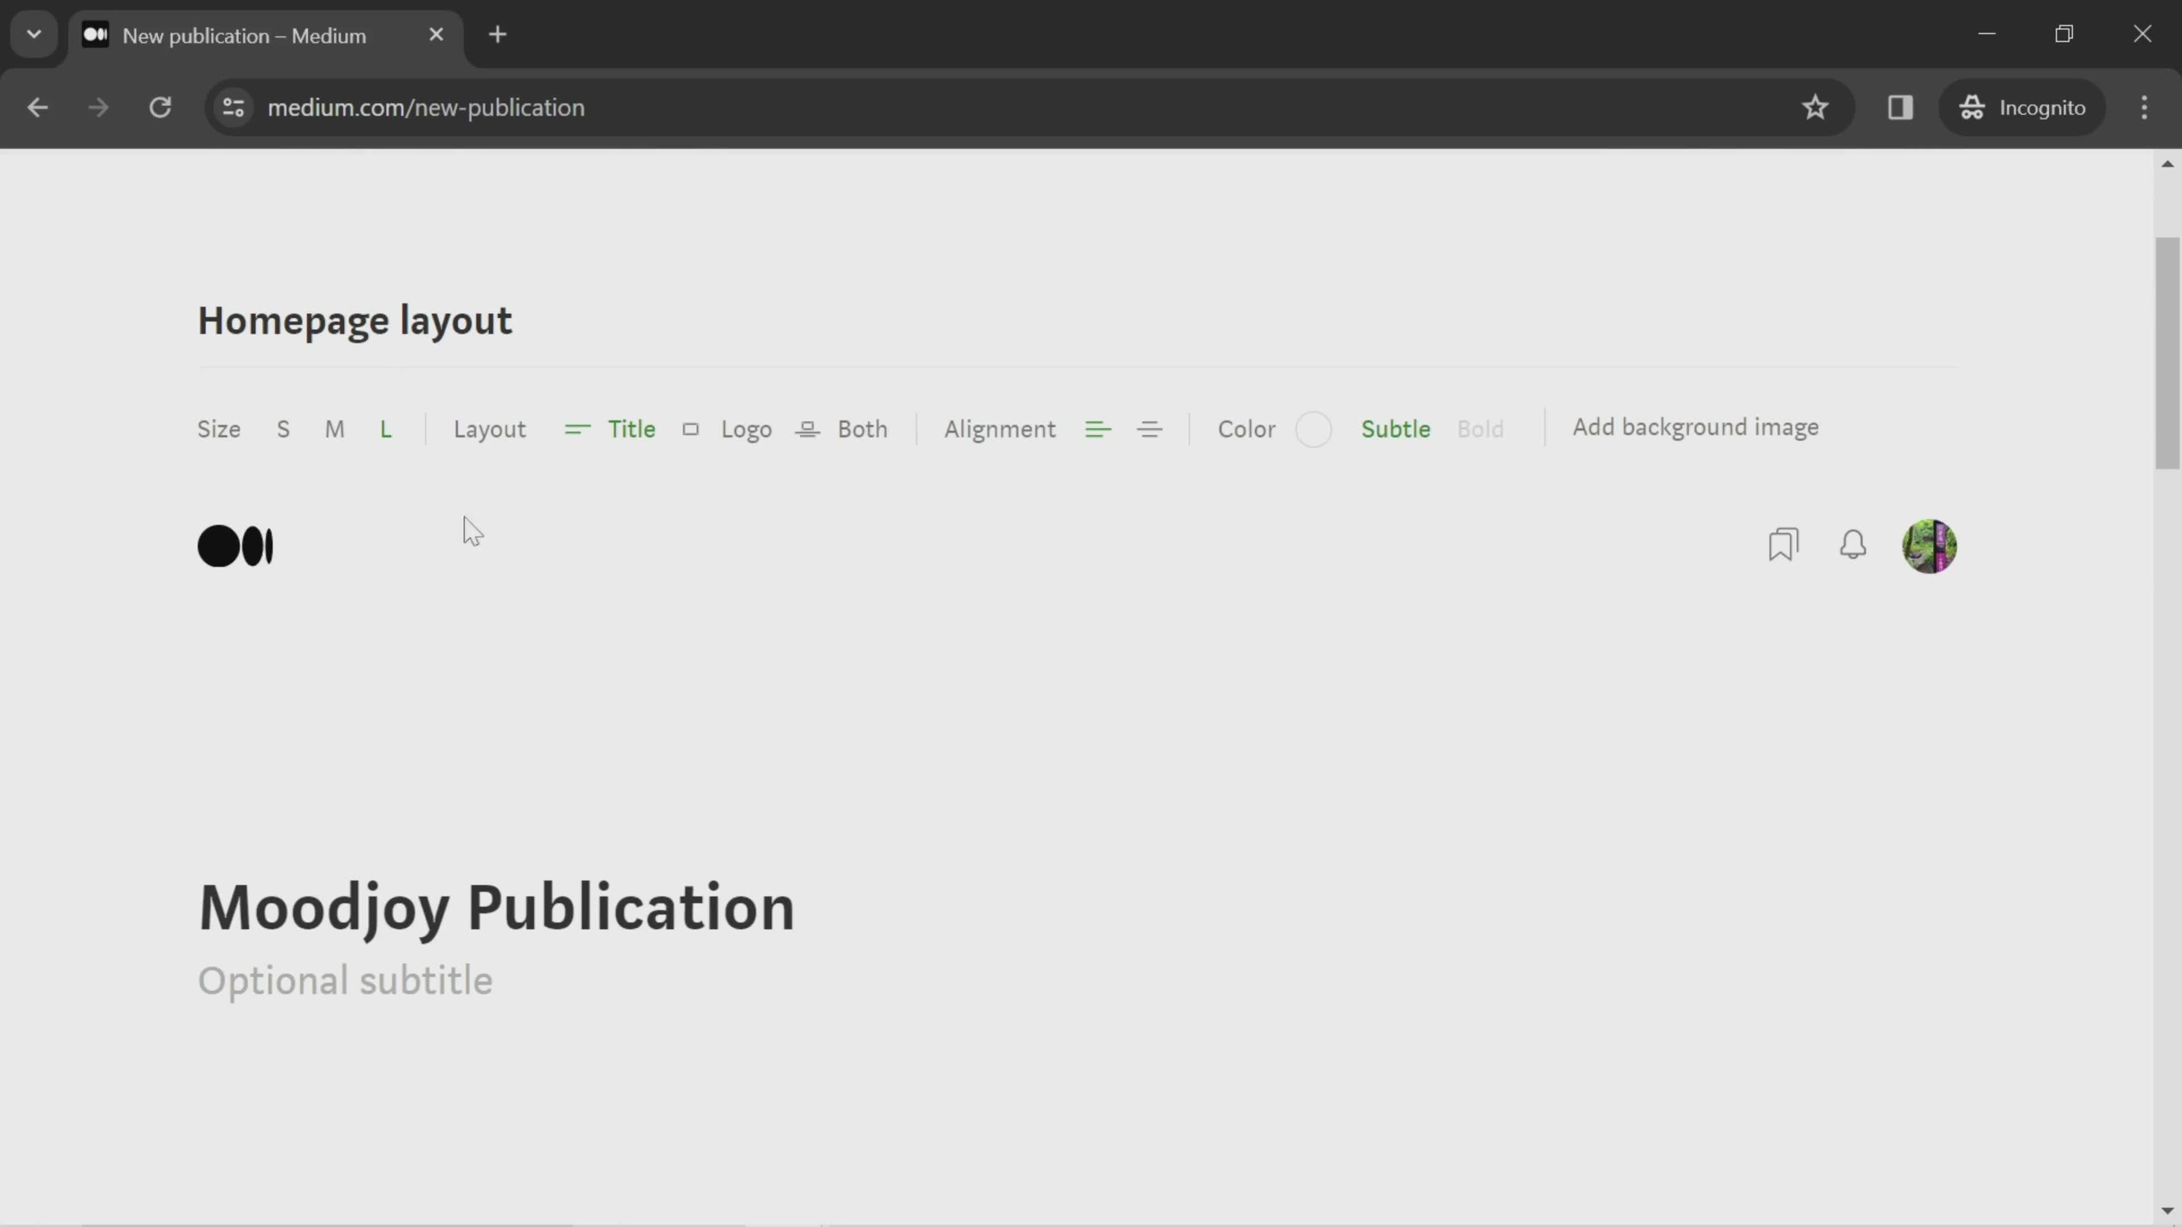Click Add background image button

click(x=1695, y=427)
